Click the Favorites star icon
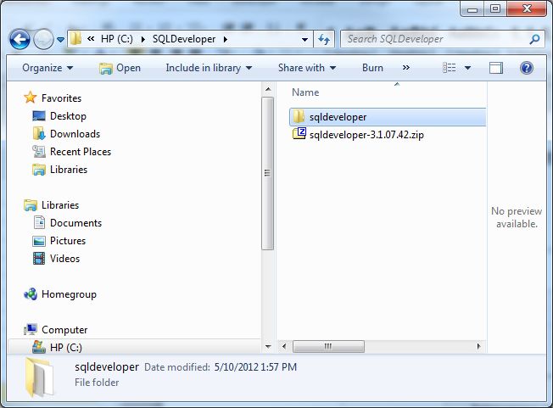553x408 pixels. point(30,98)
